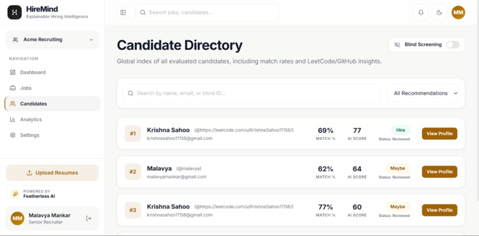Click the HireMind logo icon
The width and height of the screenshot is (479, 236).
(15, 12)
